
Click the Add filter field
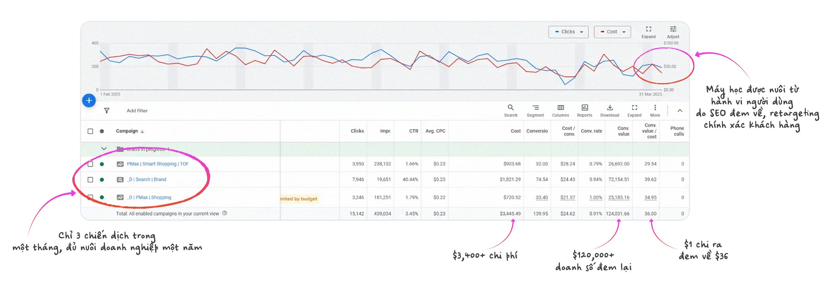point(137,111)
